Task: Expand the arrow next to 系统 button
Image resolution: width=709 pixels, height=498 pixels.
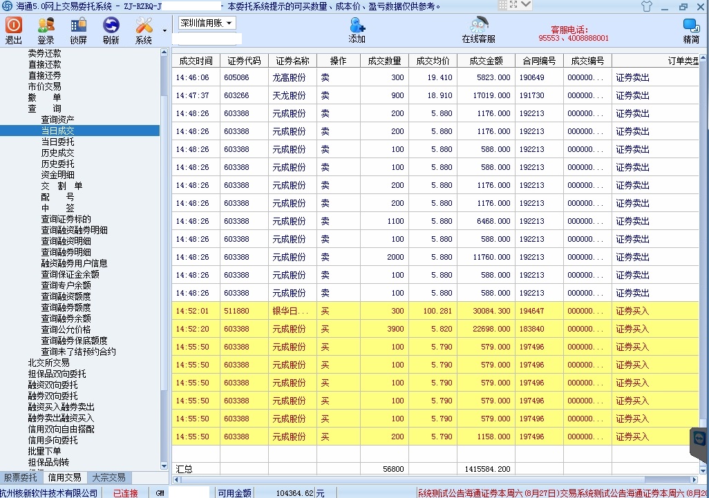Action: pyautogui.click(x=164, y=31)
